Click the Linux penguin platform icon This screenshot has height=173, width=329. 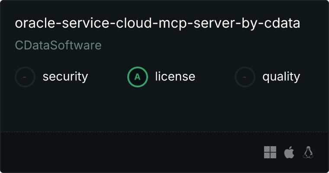coord(308,152)
